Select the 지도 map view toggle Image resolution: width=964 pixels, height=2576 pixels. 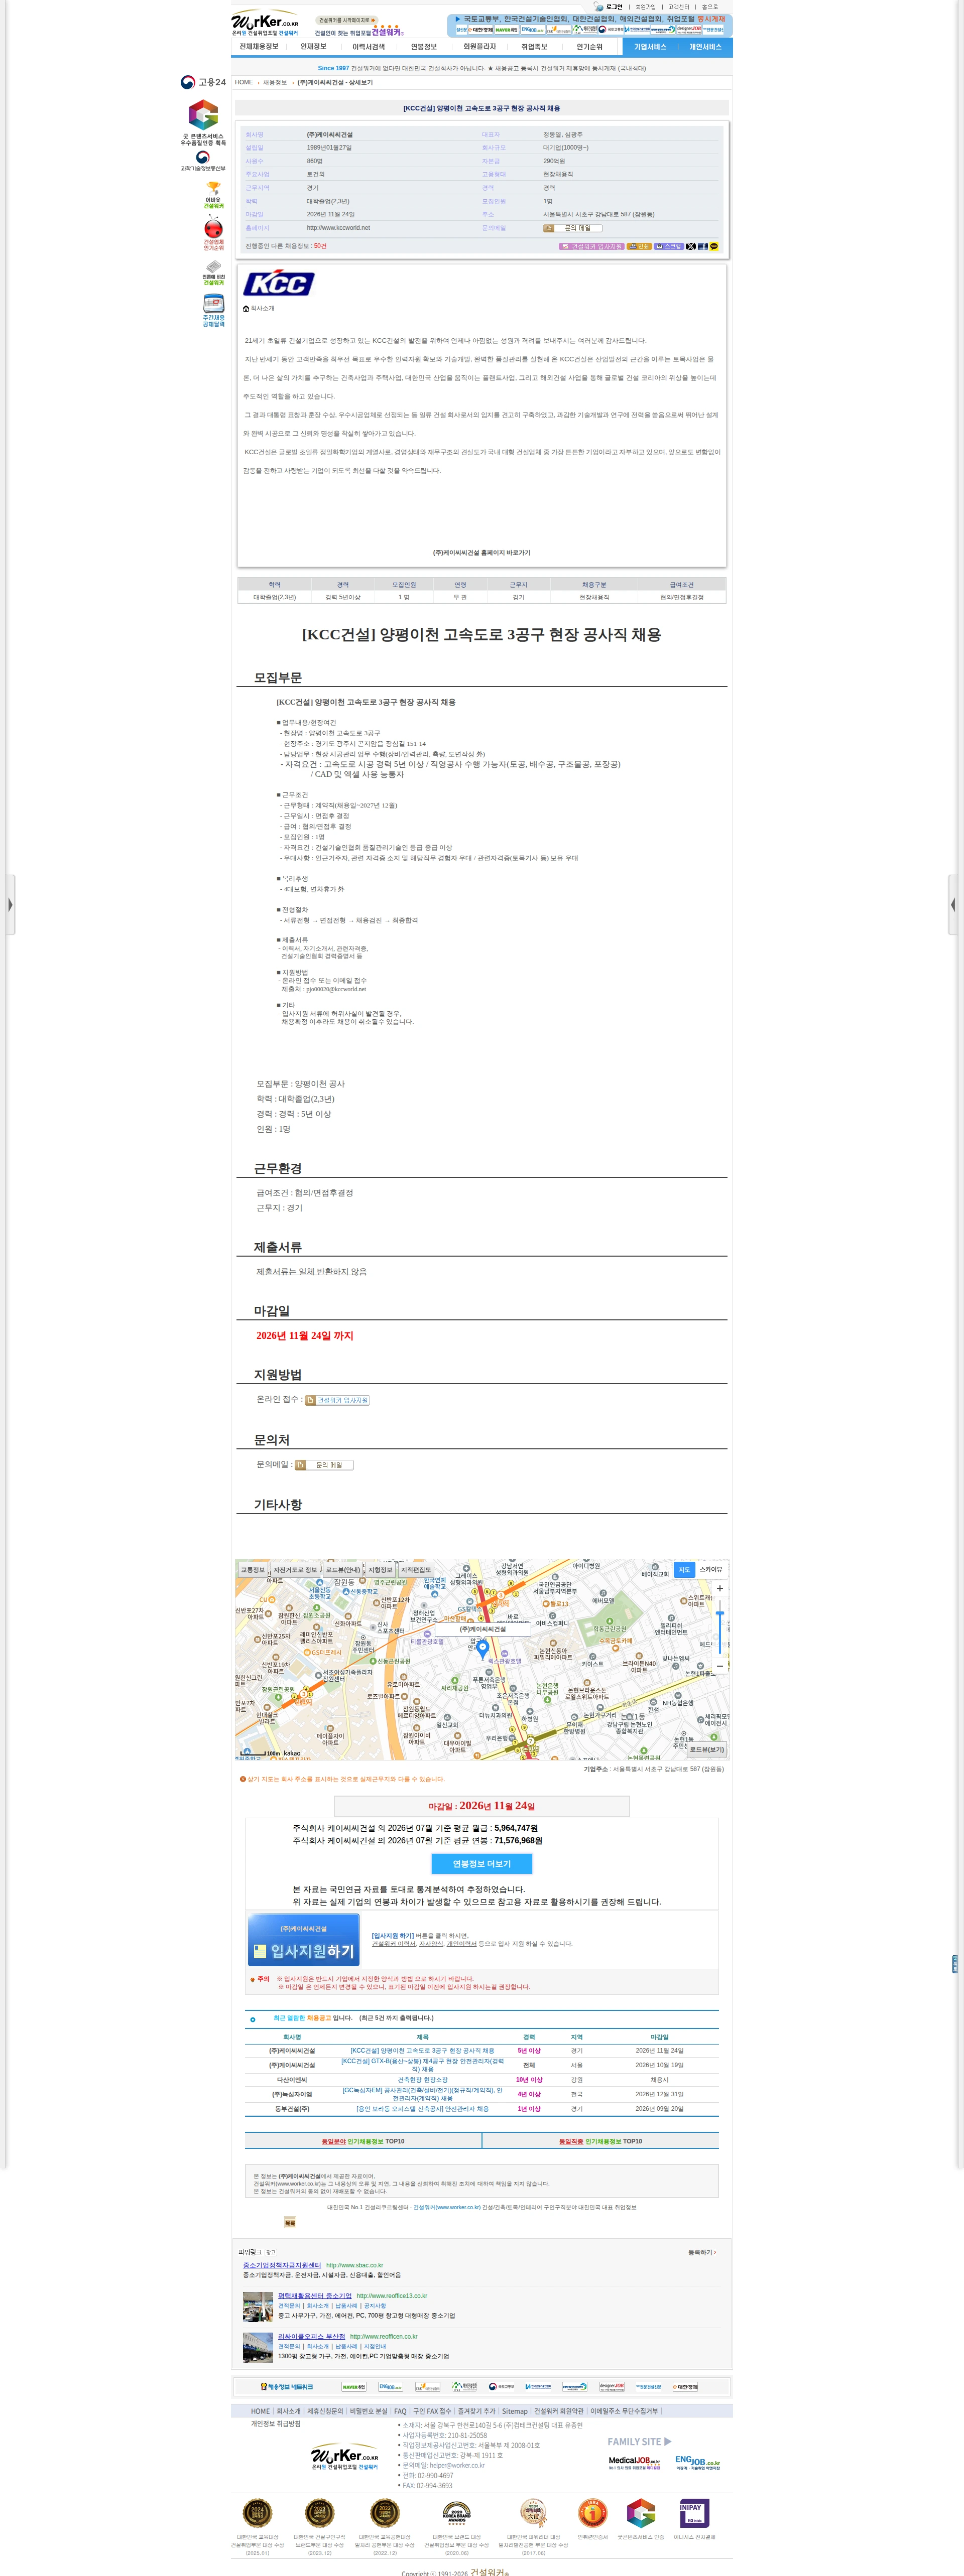coord(684,1570)
